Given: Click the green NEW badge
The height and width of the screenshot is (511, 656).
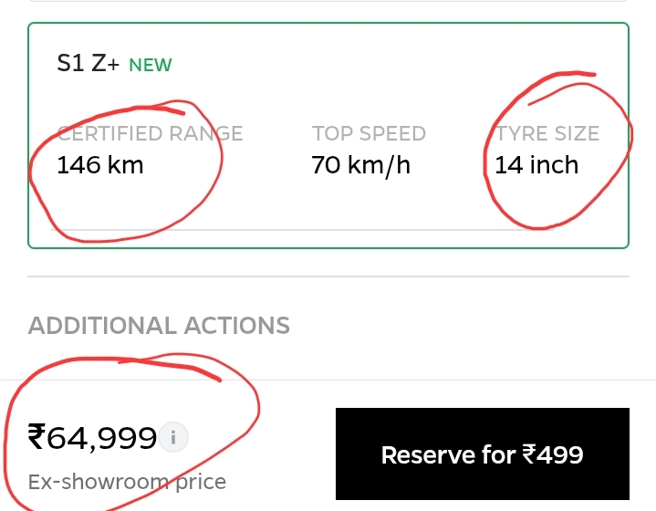Looking at the screenshot, I should 151,66.
